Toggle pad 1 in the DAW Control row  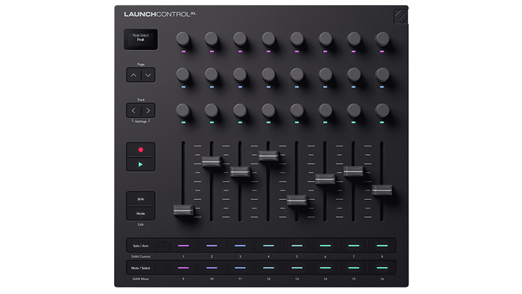click(183, 246)
